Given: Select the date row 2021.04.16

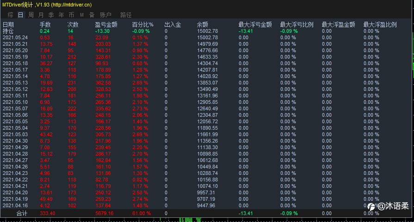Looking at the screenshot, I should 15,205.
